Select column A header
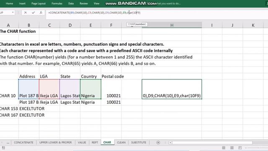 [8, 25]
